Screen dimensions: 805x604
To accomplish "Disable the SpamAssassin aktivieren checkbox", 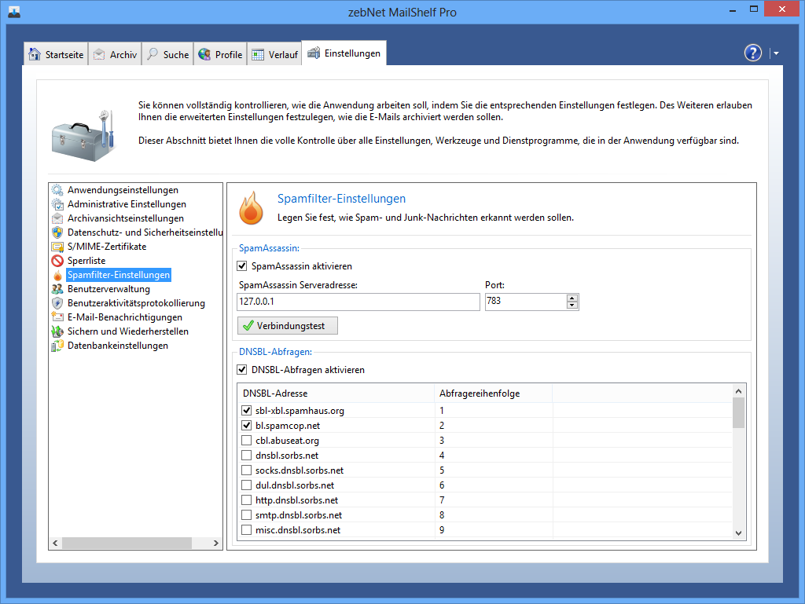I will click(x=243, y=266).
